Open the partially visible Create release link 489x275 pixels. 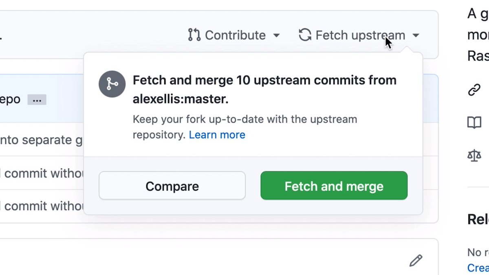click(478, 268)
